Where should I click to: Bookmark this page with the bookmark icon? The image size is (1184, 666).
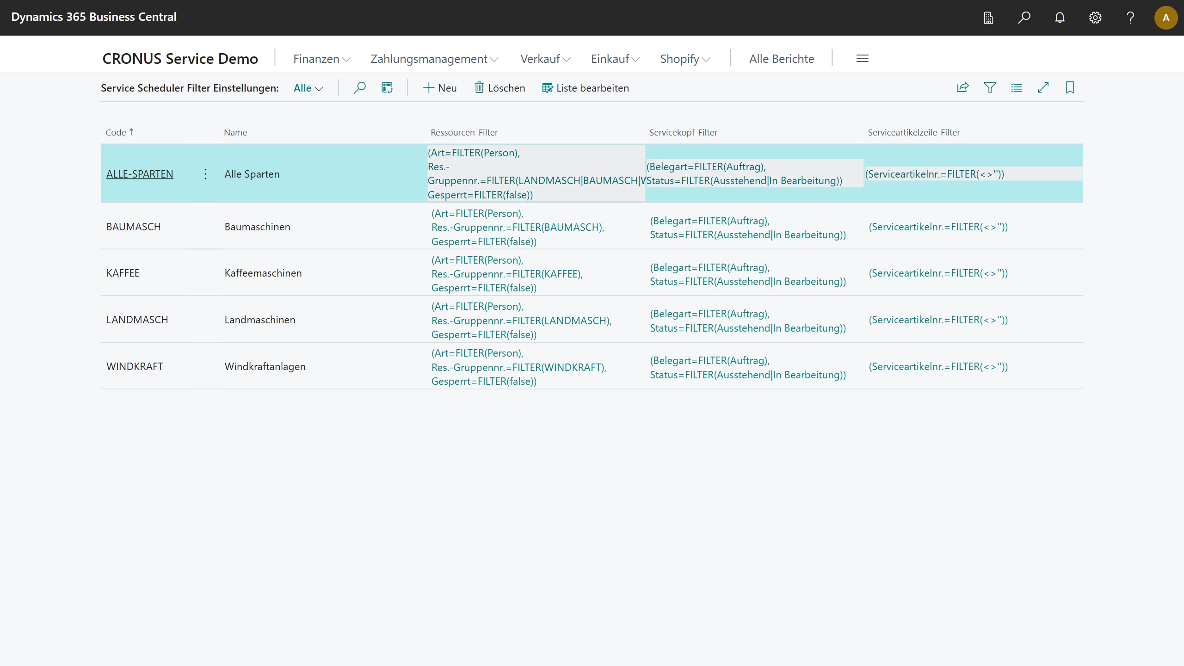tap(1070, 87)
